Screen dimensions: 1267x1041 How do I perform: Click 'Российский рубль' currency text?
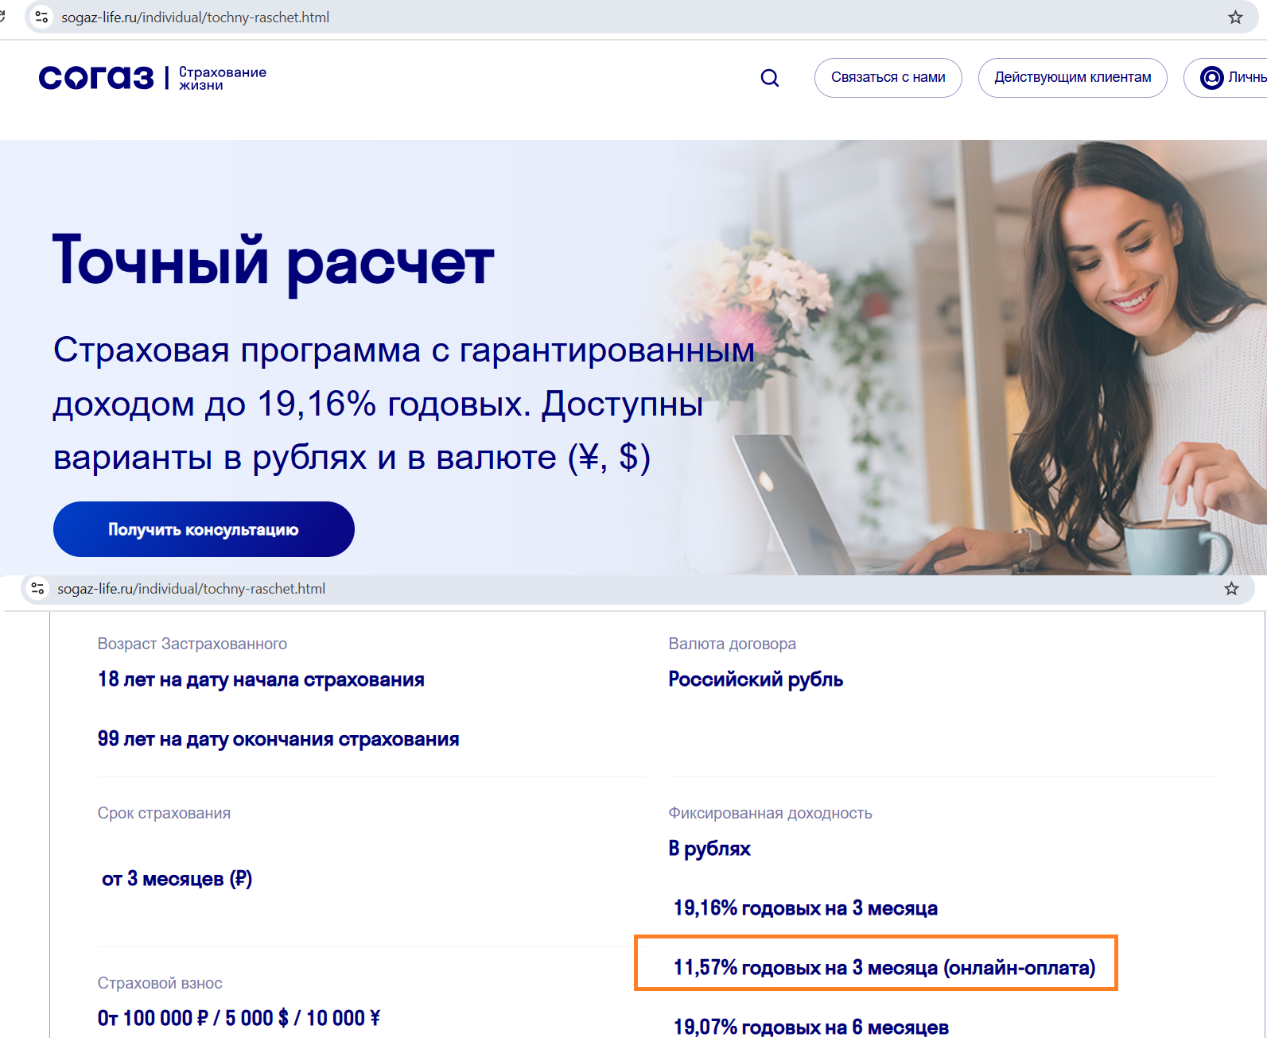[756, 679]
